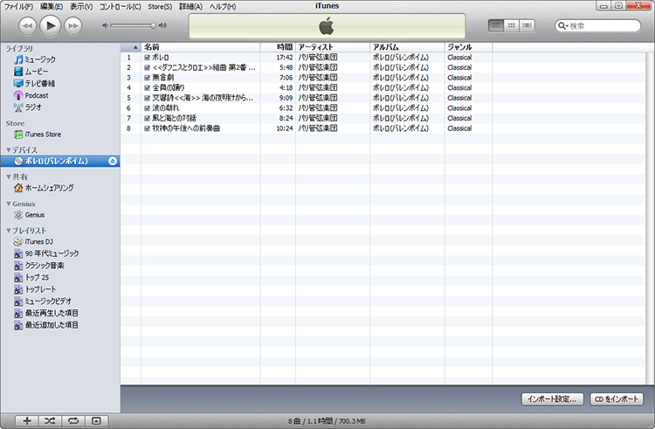Uncheck the 波の戯れ track checkbox

[147, 108]
